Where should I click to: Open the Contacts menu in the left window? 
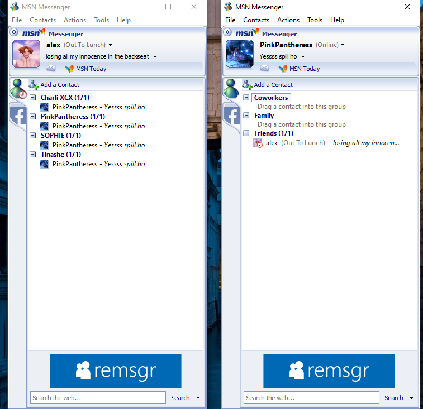[42, 20]
